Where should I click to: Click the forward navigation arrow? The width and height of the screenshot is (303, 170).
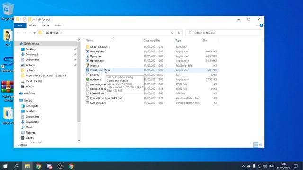[25, 33]
